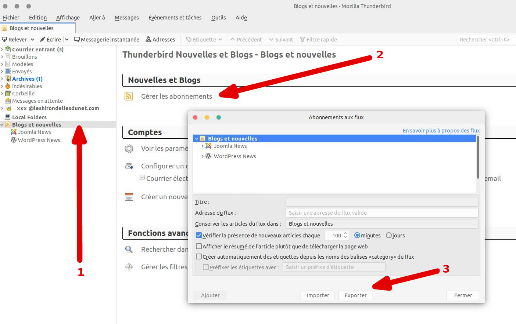Click the Indésirables flame icon
The width and height of the screenshot is (516, 324).
click(x=8, y=86)
